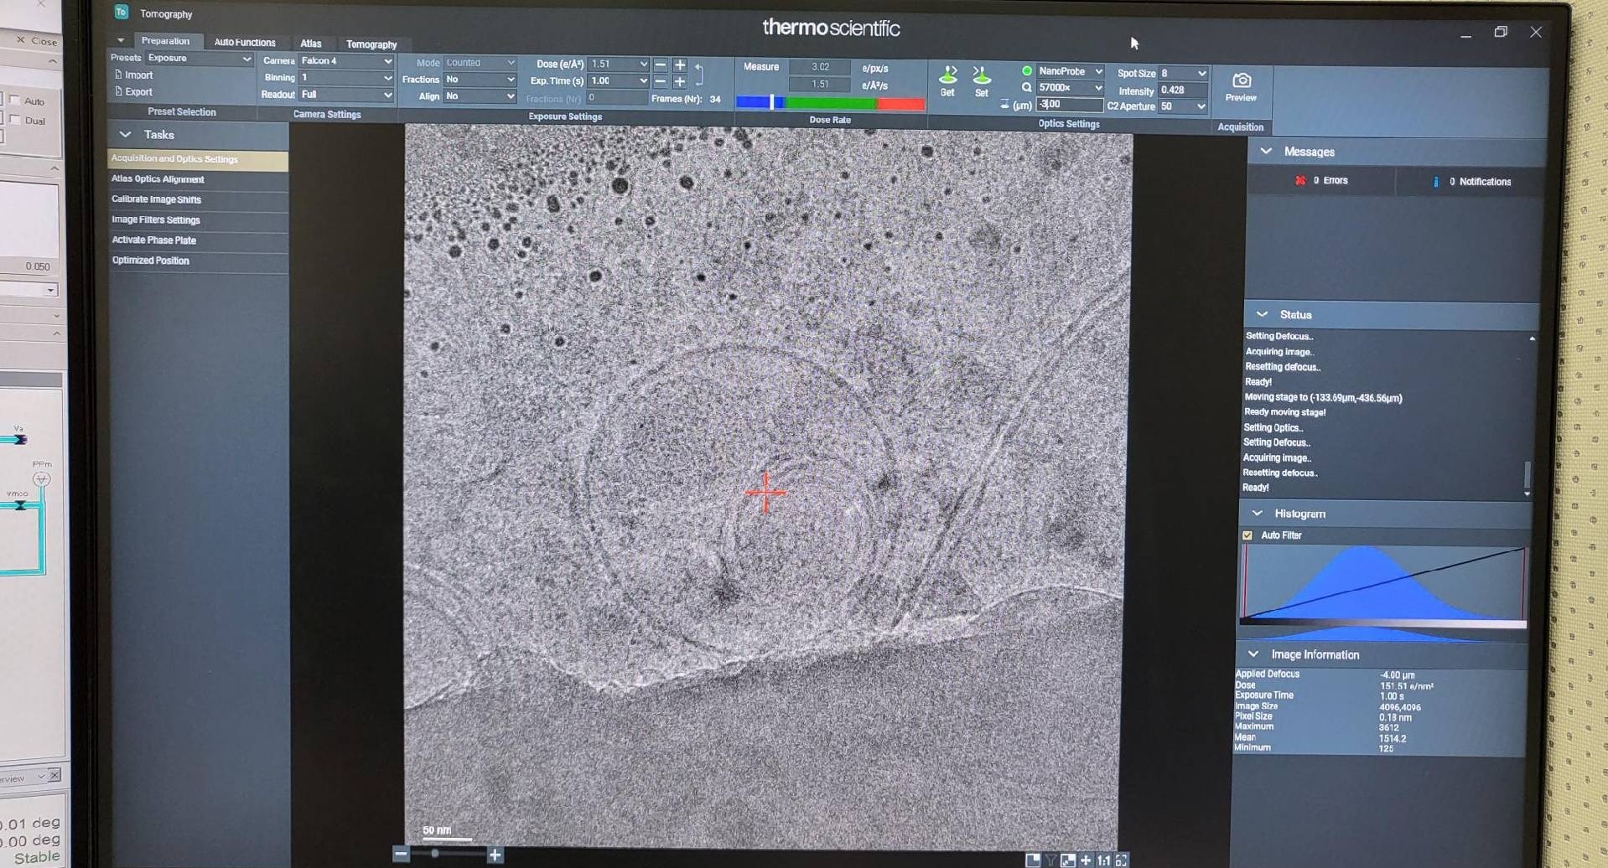Click the plus button beside Exp. Time
1608x868 pixels.
[680, 81]
